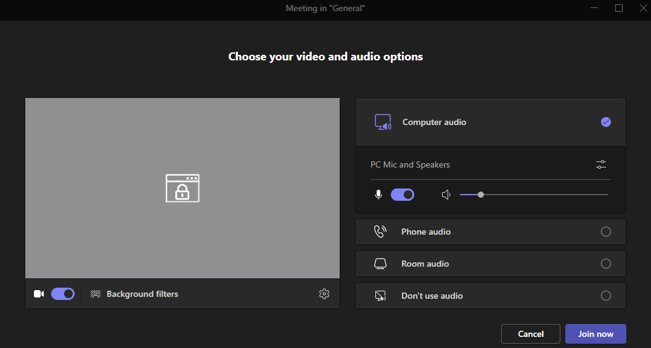Viewport: 651px width, 348px height.
Task: Click the locked window icon in preview
Action: (182, 188)
